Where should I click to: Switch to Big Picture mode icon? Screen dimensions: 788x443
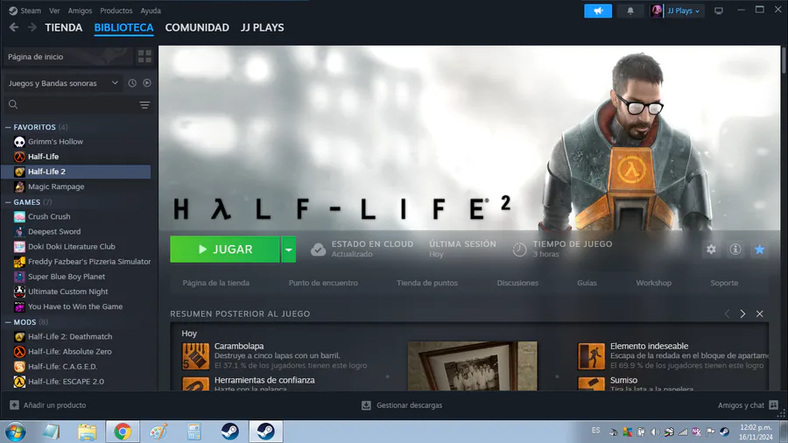(719, 11)
